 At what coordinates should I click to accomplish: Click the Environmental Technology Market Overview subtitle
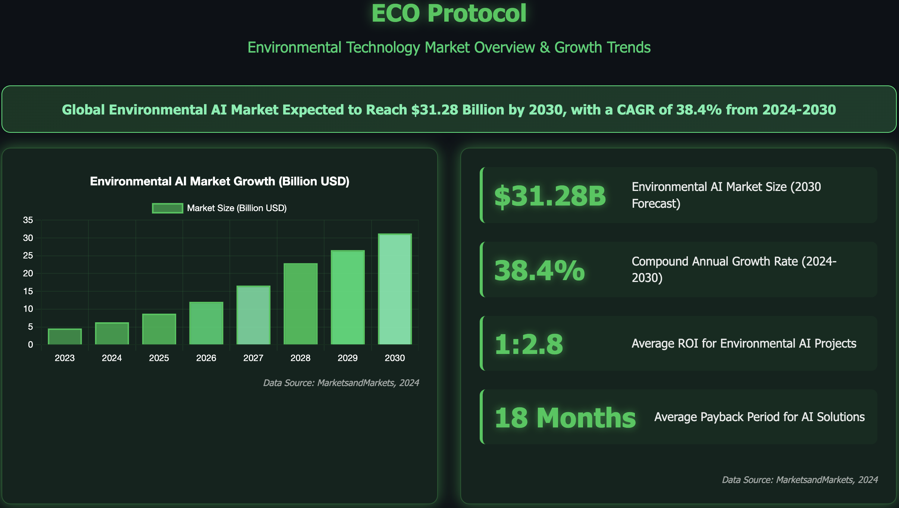coord(449,47)
